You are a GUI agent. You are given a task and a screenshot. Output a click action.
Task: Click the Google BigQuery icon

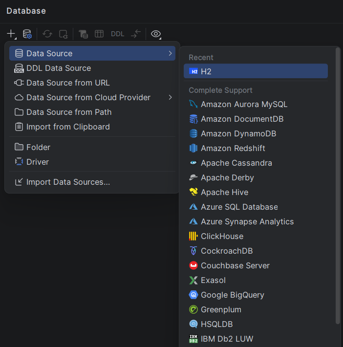(193, 295)
